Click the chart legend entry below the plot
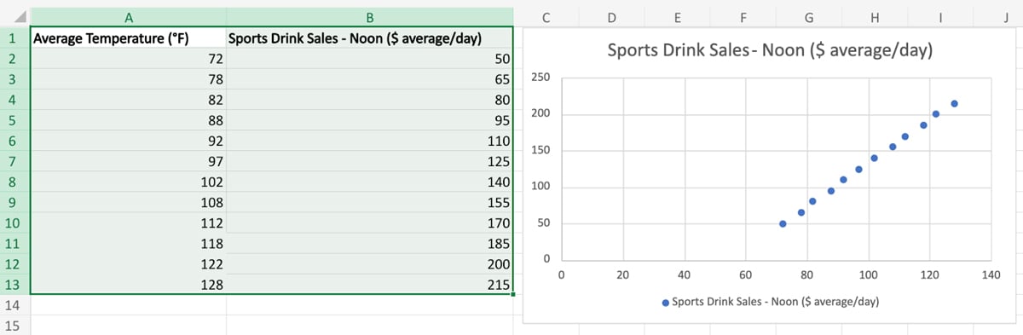The image size is (1023, 335). pyautogui.click(x=771, y=302)
